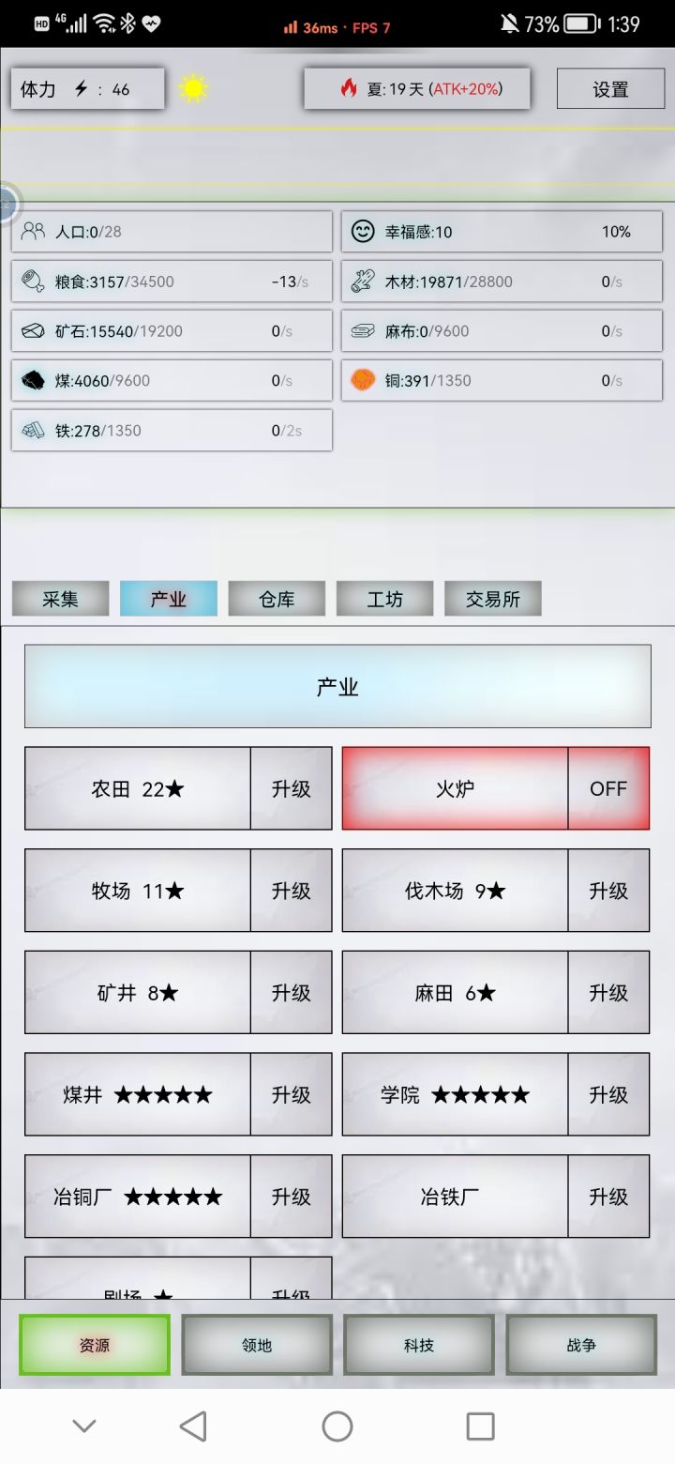Tap the 体力 stamina counter box
The image size is (675, 1464).
click(x=87, y=89)
